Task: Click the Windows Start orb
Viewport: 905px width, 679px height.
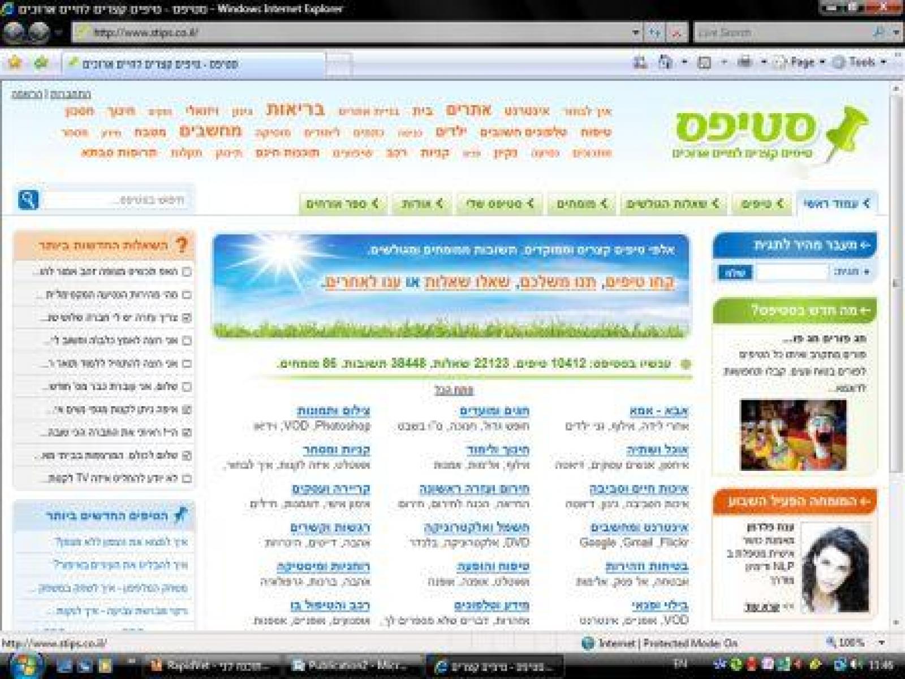Action: point(25,664)
